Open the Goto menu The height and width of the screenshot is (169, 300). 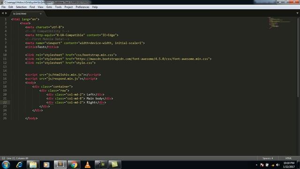(x=49, y=7)
